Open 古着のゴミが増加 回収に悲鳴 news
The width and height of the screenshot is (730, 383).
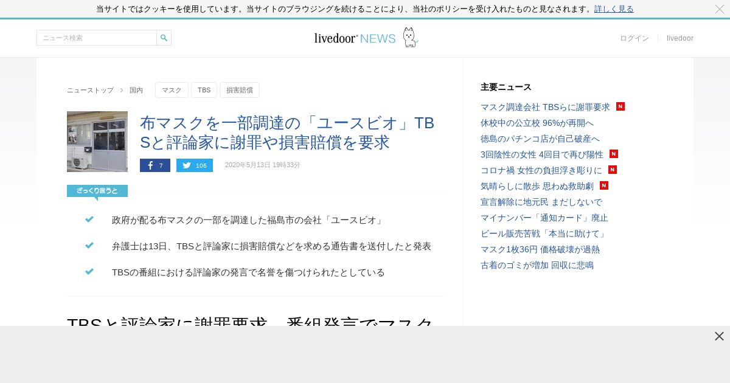(x=537, y=265)
